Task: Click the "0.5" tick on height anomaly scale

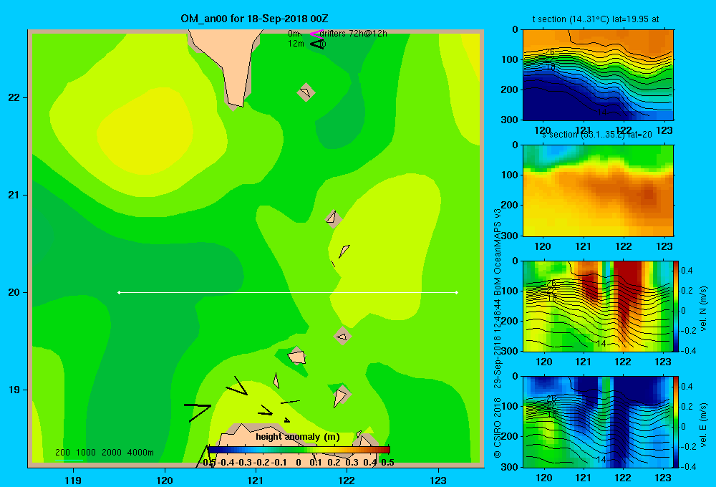Action: pos(387,463)
